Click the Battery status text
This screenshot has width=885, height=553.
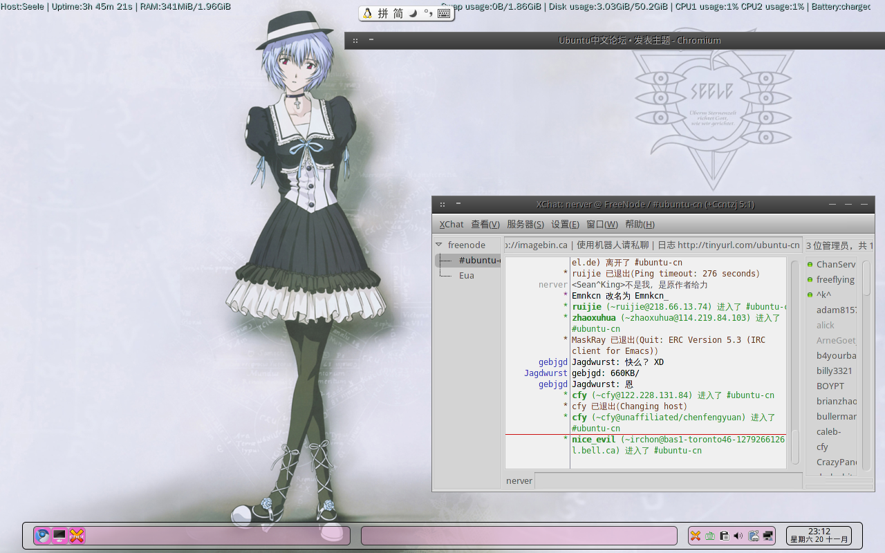tap(840, 6)
